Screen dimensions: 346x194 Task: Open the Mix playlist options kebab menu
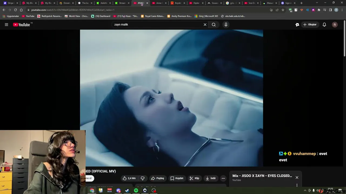click(297, 185)
